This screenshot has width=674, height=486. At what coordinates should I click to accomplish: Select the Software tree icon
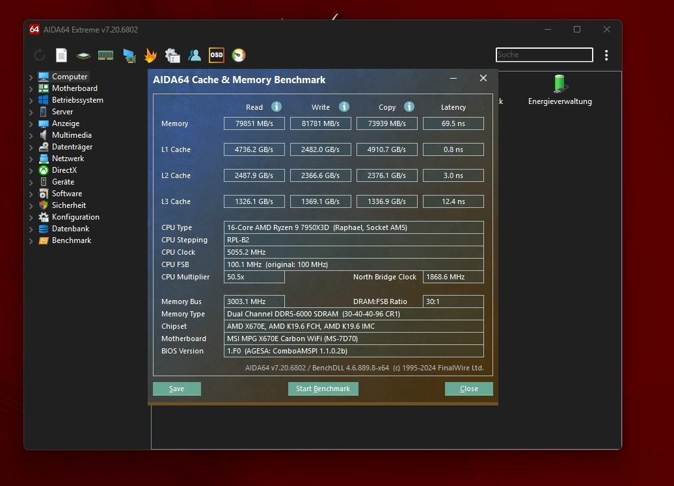pos(44,194)
